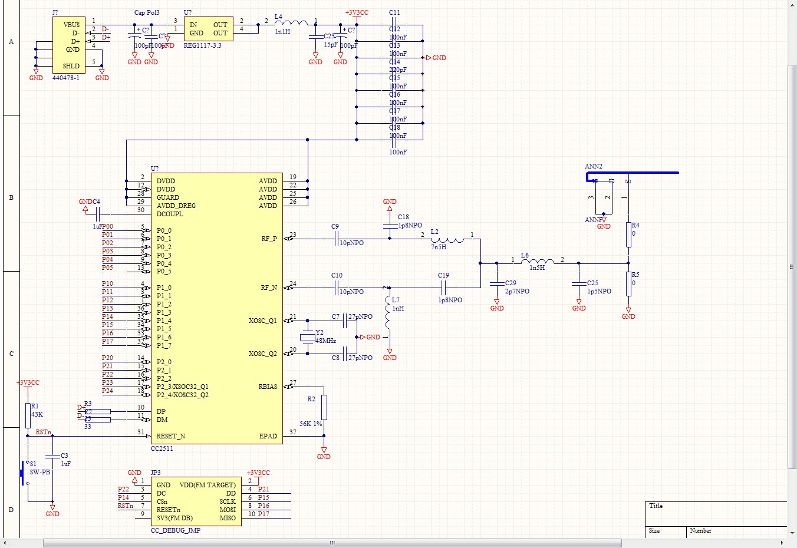
Task: Click the GND symbol below capacitor C29
Action: pos(497,305)
